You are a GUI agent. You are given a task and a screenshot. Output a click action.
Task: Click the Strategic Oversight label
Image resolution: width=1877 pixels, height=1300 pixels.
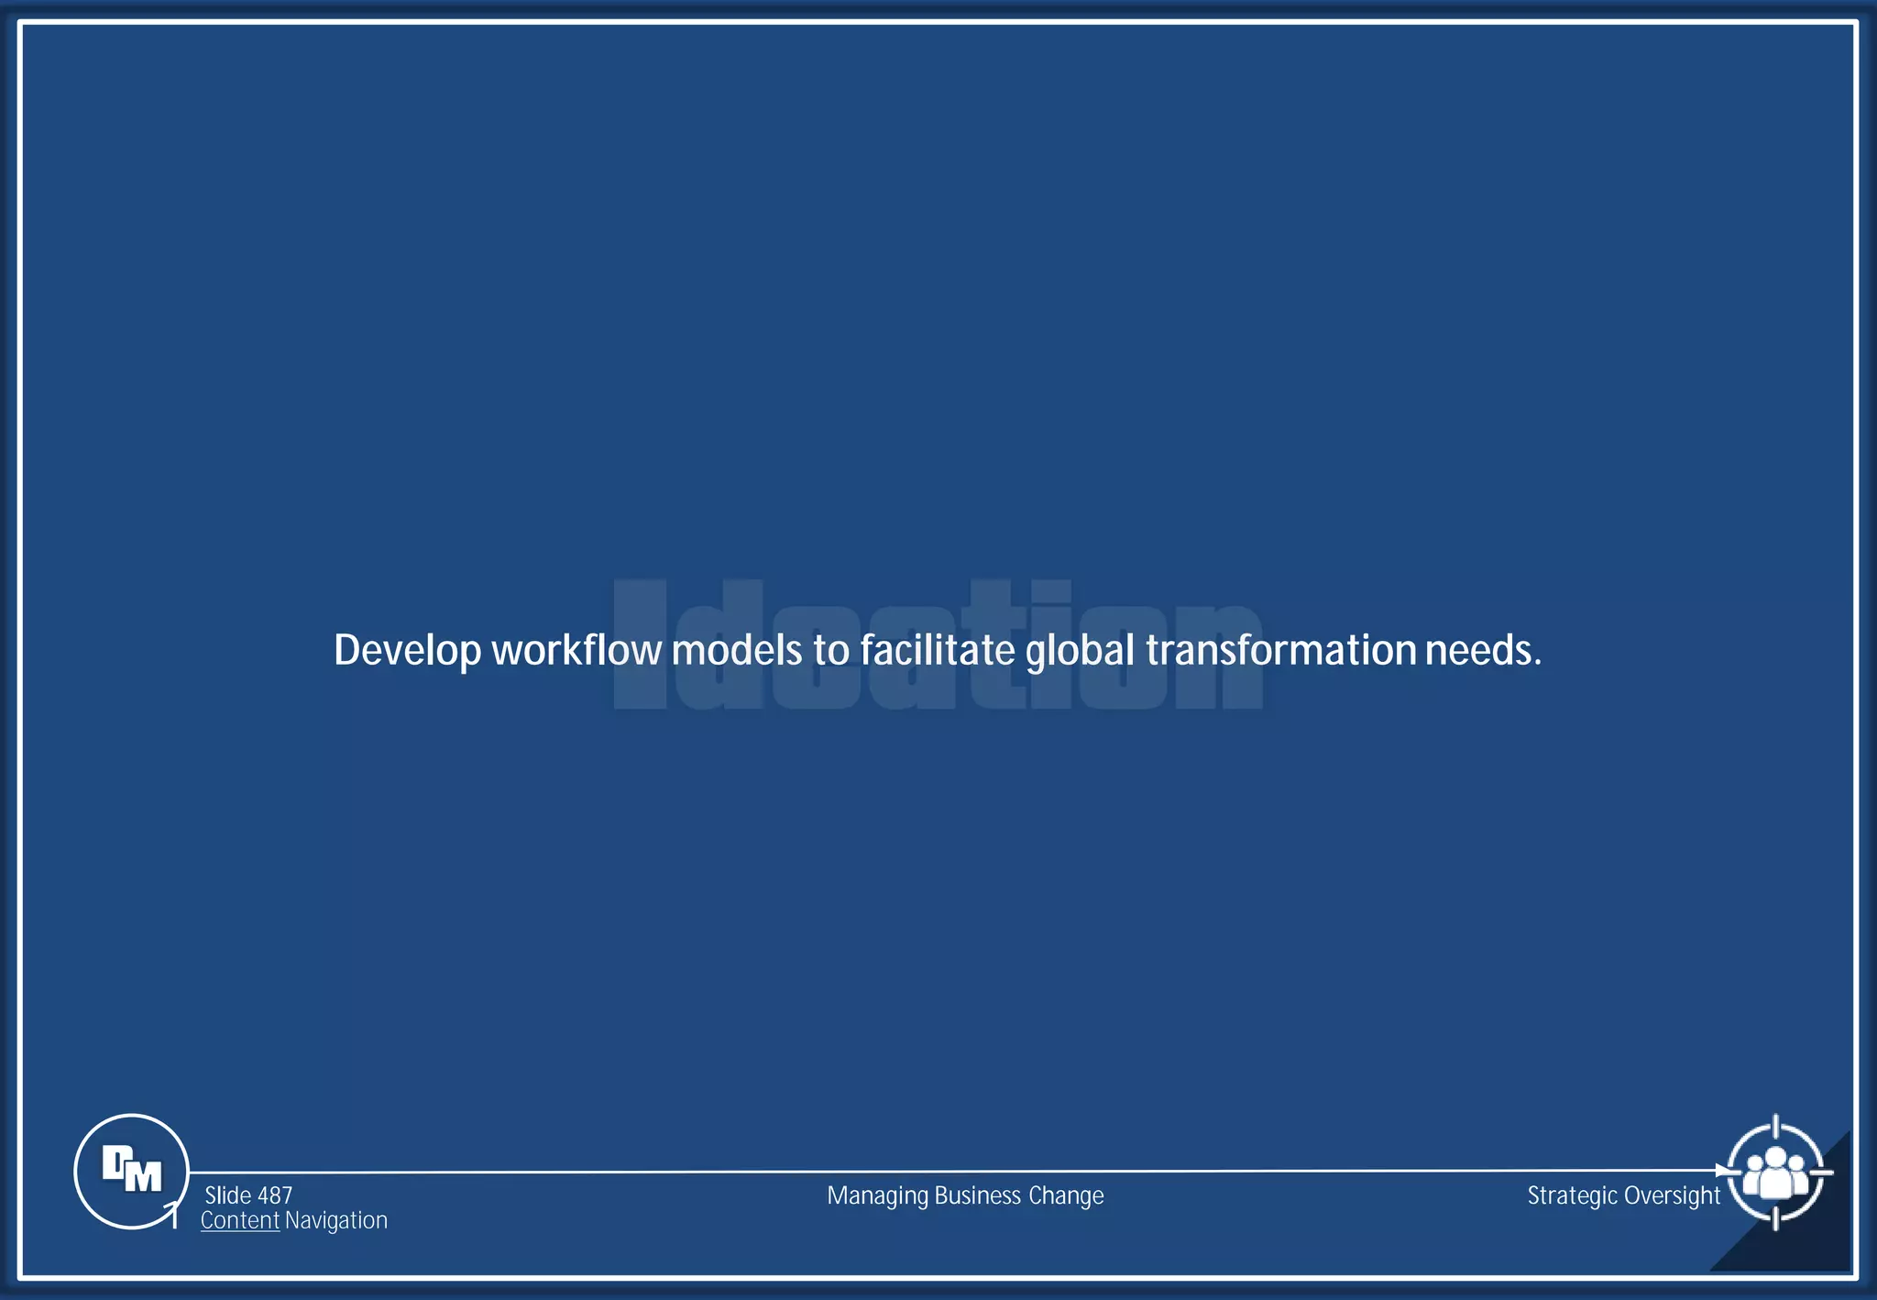[x=1624, y=1195]
